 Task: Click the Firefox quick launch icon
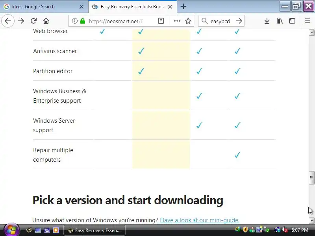pyautogui.click(x=29, y=230)
